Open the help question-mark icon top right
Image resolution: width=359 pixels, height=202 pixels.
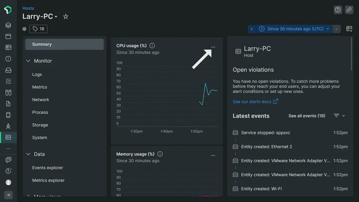(338, 10)
